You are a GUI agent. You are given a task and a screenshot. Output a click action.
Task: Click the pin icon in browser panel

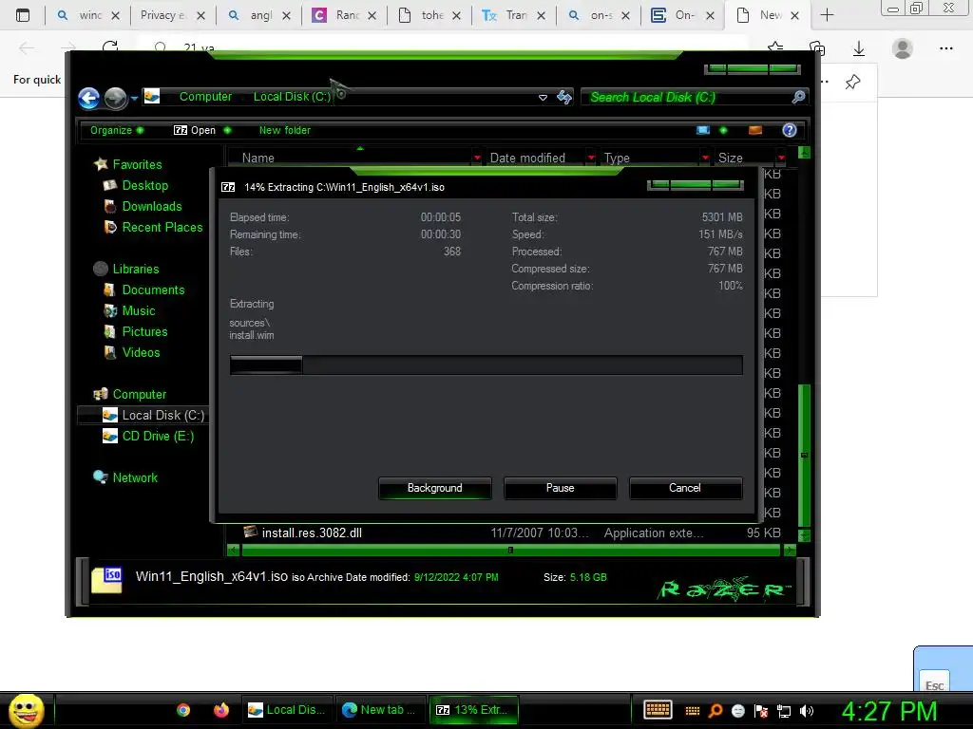tap(852, 82)
